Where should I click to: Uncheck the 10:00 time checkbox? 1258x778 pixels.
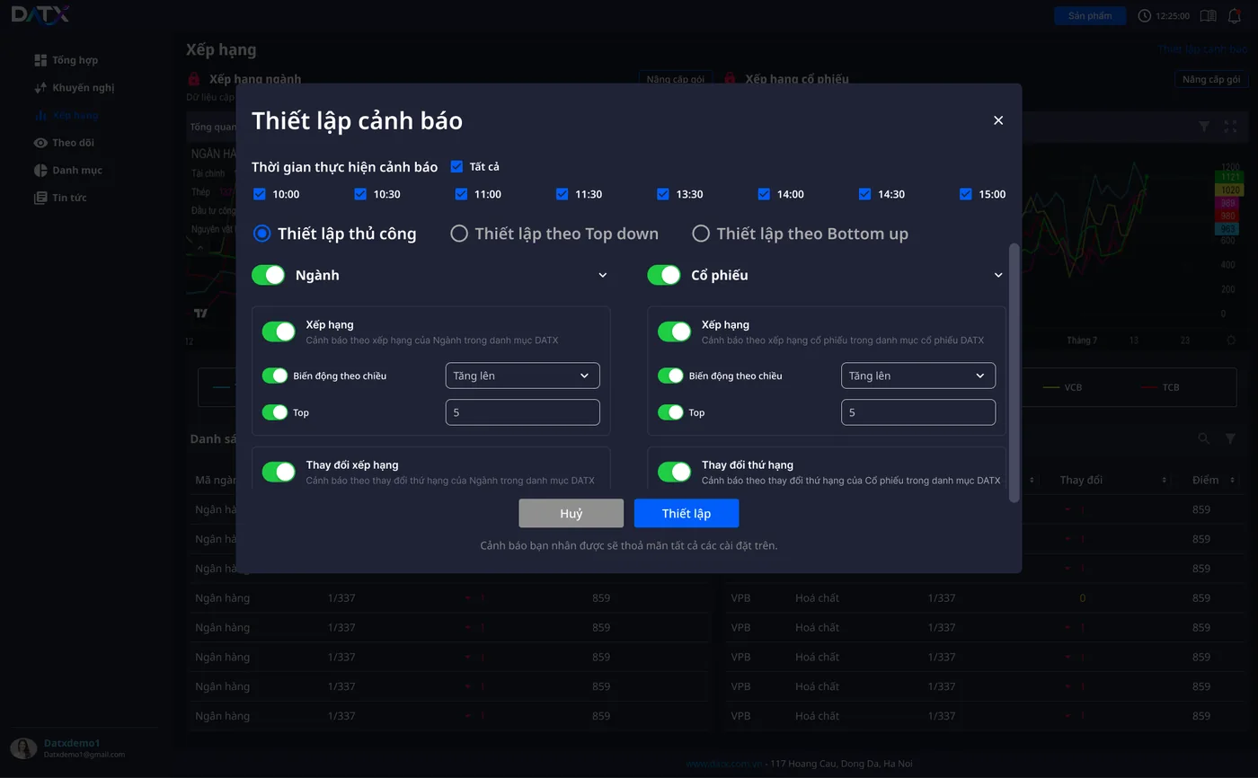[x=260, y=194]
